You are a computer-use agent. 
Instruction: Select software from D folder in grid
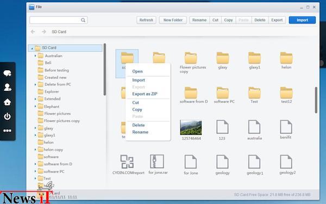click(191, 92)
